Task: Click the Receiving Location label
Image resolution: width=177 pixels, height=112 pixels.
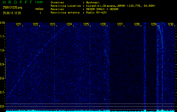Action: 66,6
